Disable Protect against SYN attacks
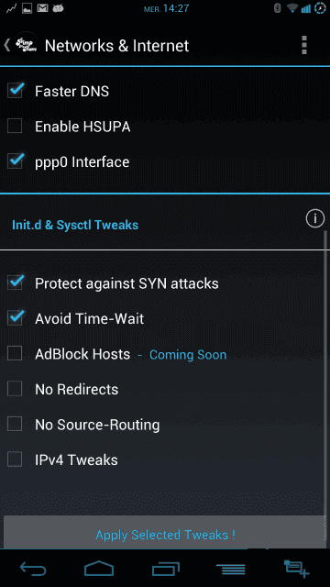Screen dimensions: 330x587 click(15, 283)
